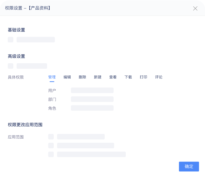This screenshot has width=205, height=177.
Task: Click the longest 应用范围 option label bar
Action: point(91,154)
